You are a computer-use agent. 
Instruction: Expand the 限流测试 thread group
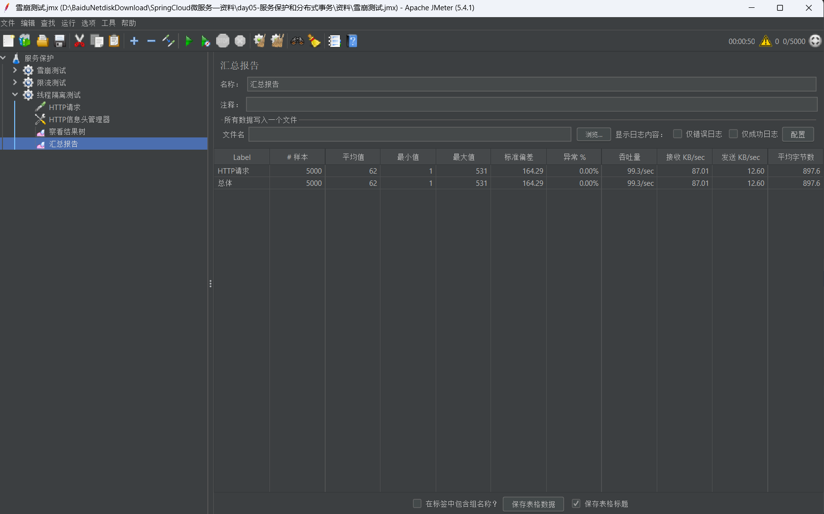pyautogui.click(x=15, y=82)
